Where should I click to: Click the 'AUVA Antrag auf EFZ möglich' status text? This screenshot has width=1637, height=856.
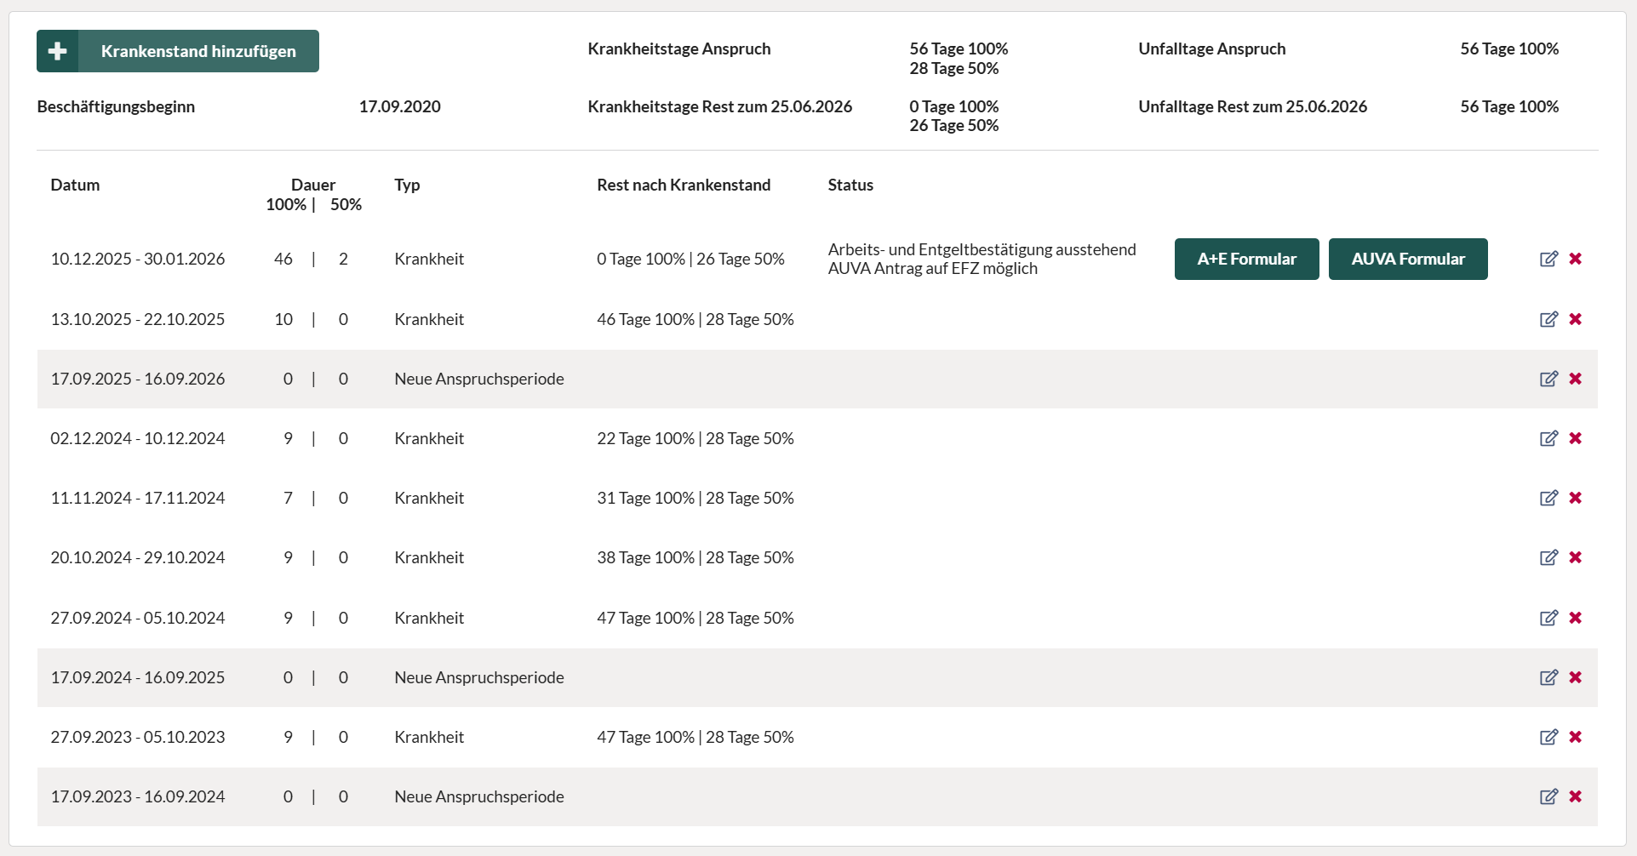point(932,268)
